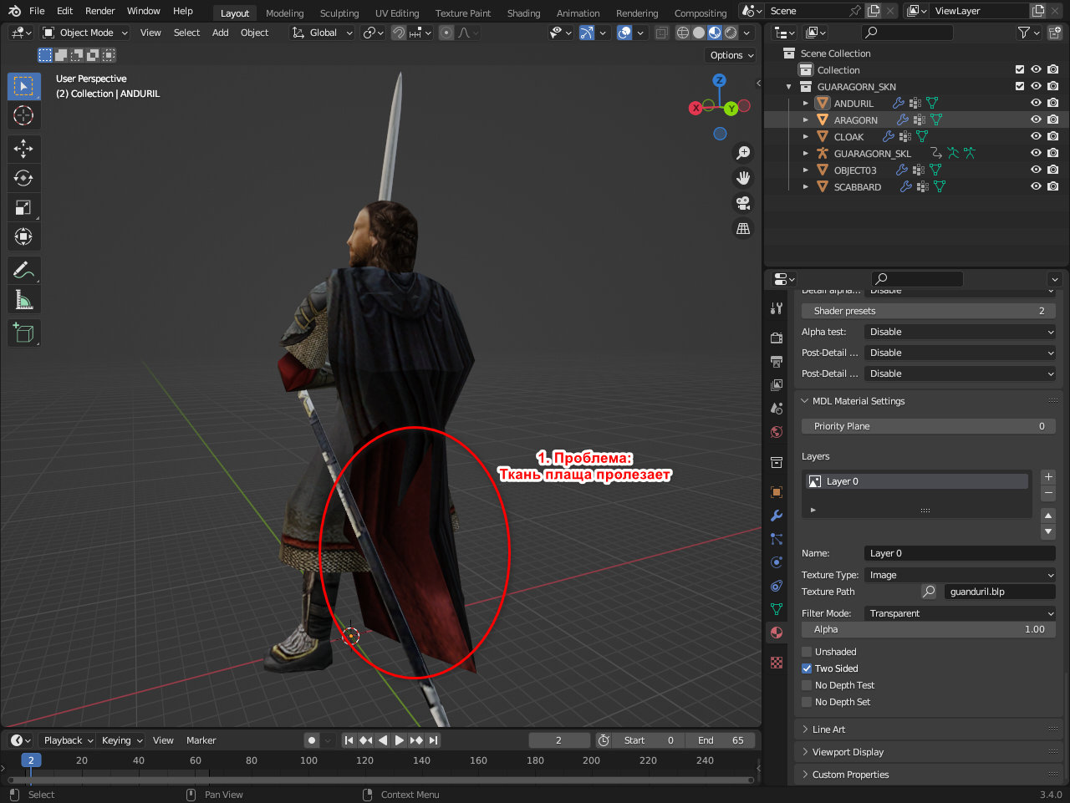Activate the Move tool
The height and width of the screenshot is (803, 1070).
pyautogui.click(x=23, y=149)
